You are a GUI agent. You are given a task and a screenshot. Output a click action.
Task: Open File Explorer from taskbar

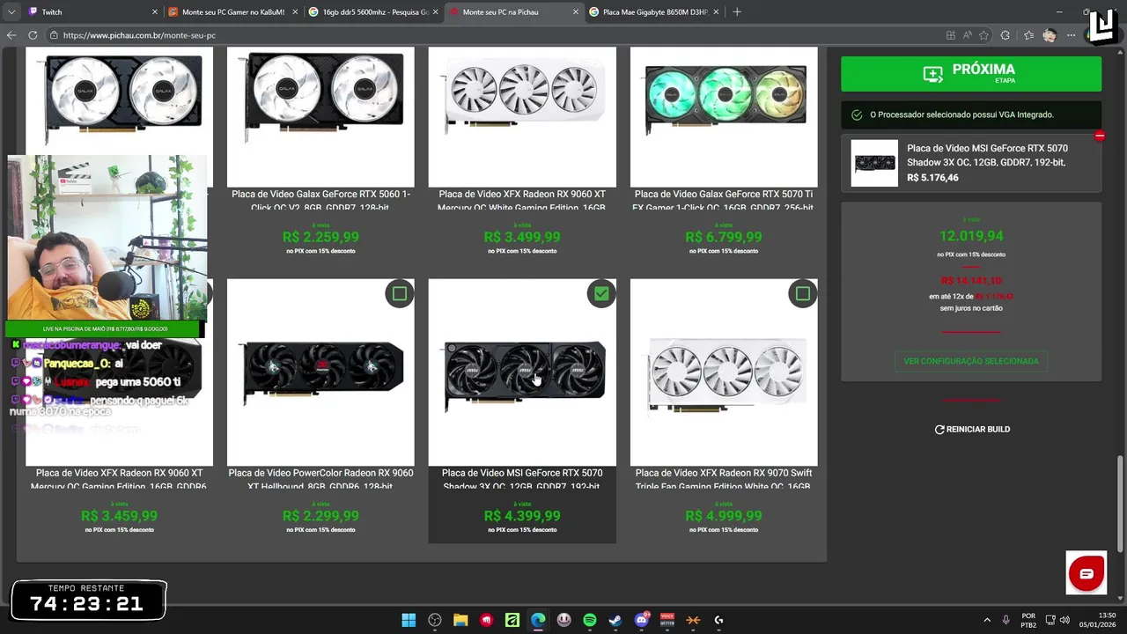[460, 620]
